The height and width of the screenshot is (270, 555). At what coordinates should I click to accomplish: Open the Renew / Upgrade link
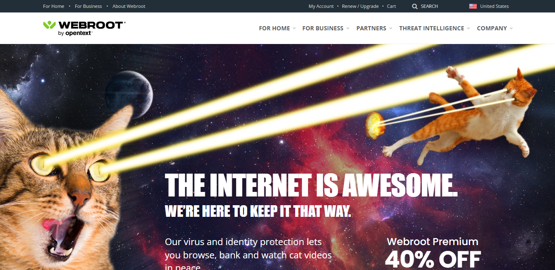point(360,6)
